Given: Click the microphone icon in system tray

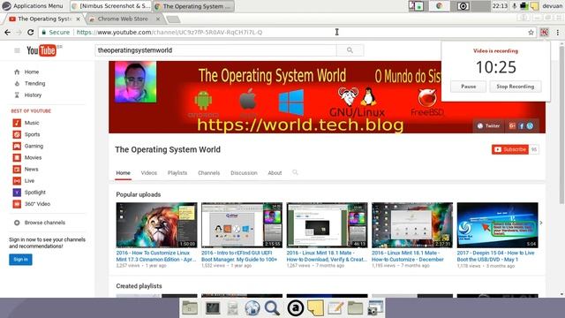Looking at the screenshot, I should (515, 6).
